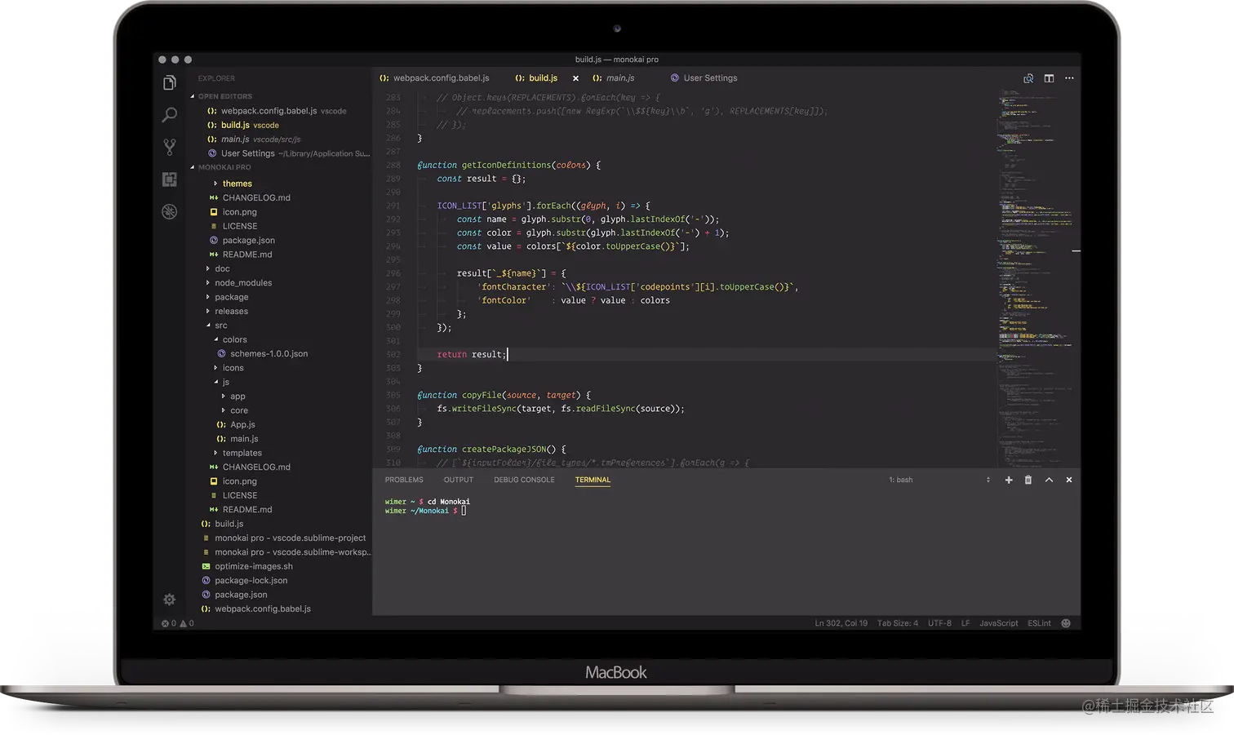Viewport: 1234px width, 735px height.
Task: Collapse the Open Editors section
Action: click(x=224, y=96)
